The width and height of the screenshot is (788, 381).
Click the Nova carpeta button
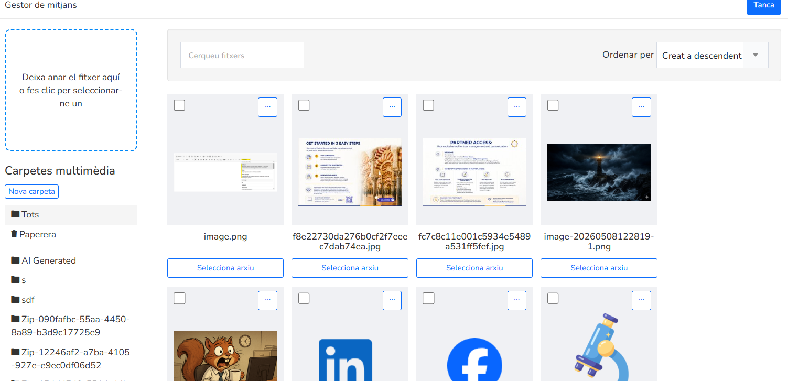pyautogui.click(x=31, y=191)
